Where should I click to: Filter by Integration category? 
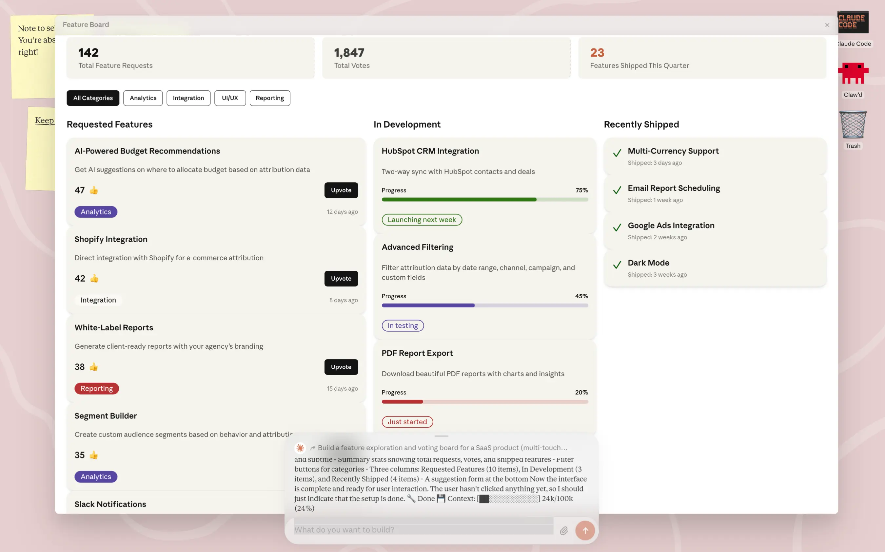coord(188,98)
